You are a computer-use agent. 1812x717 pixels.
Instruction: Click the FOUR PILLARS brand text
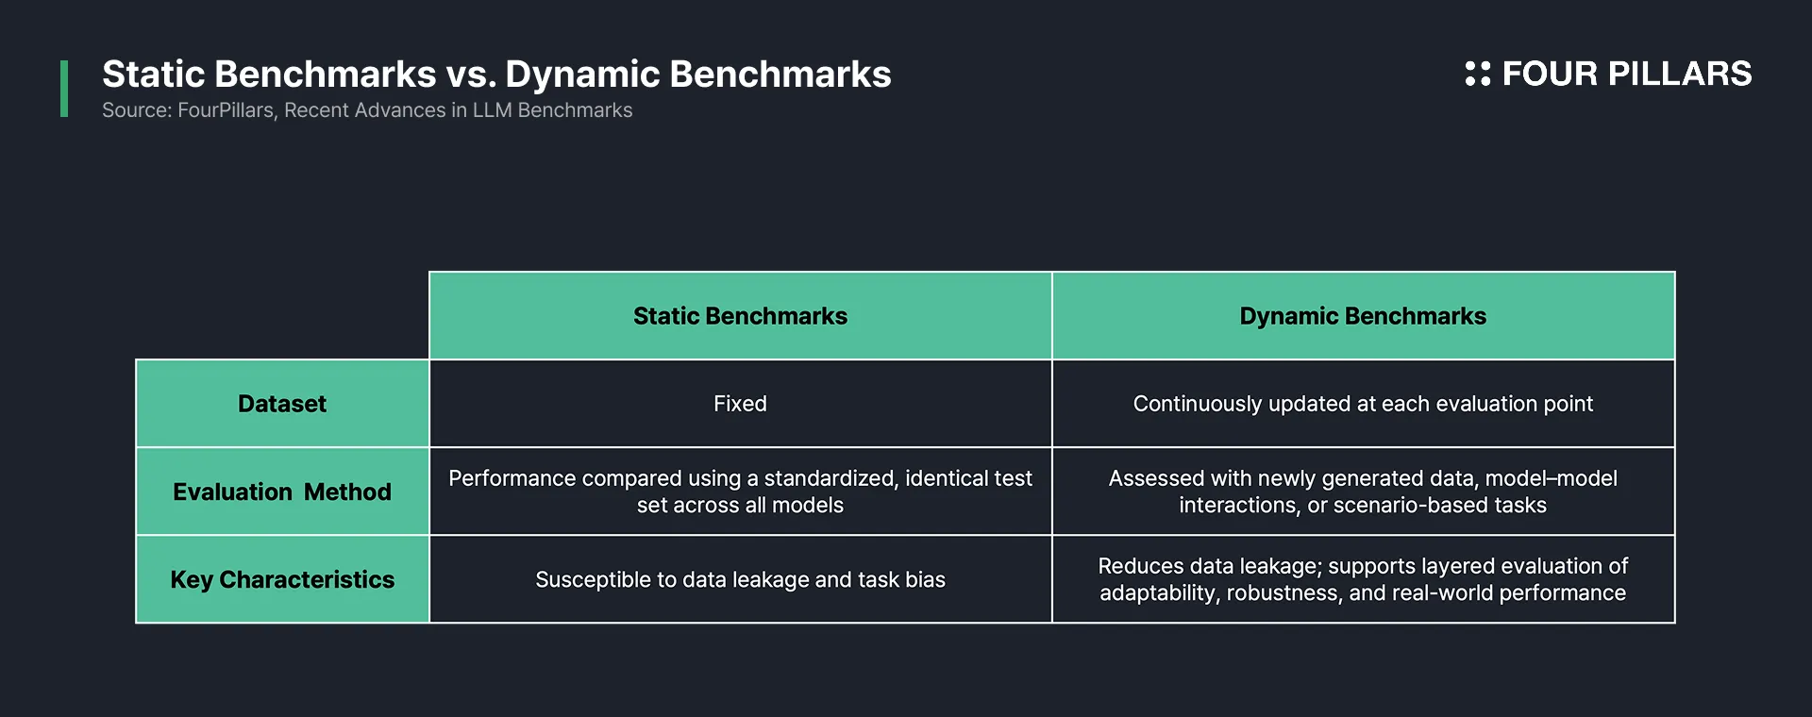point(1626,74)
